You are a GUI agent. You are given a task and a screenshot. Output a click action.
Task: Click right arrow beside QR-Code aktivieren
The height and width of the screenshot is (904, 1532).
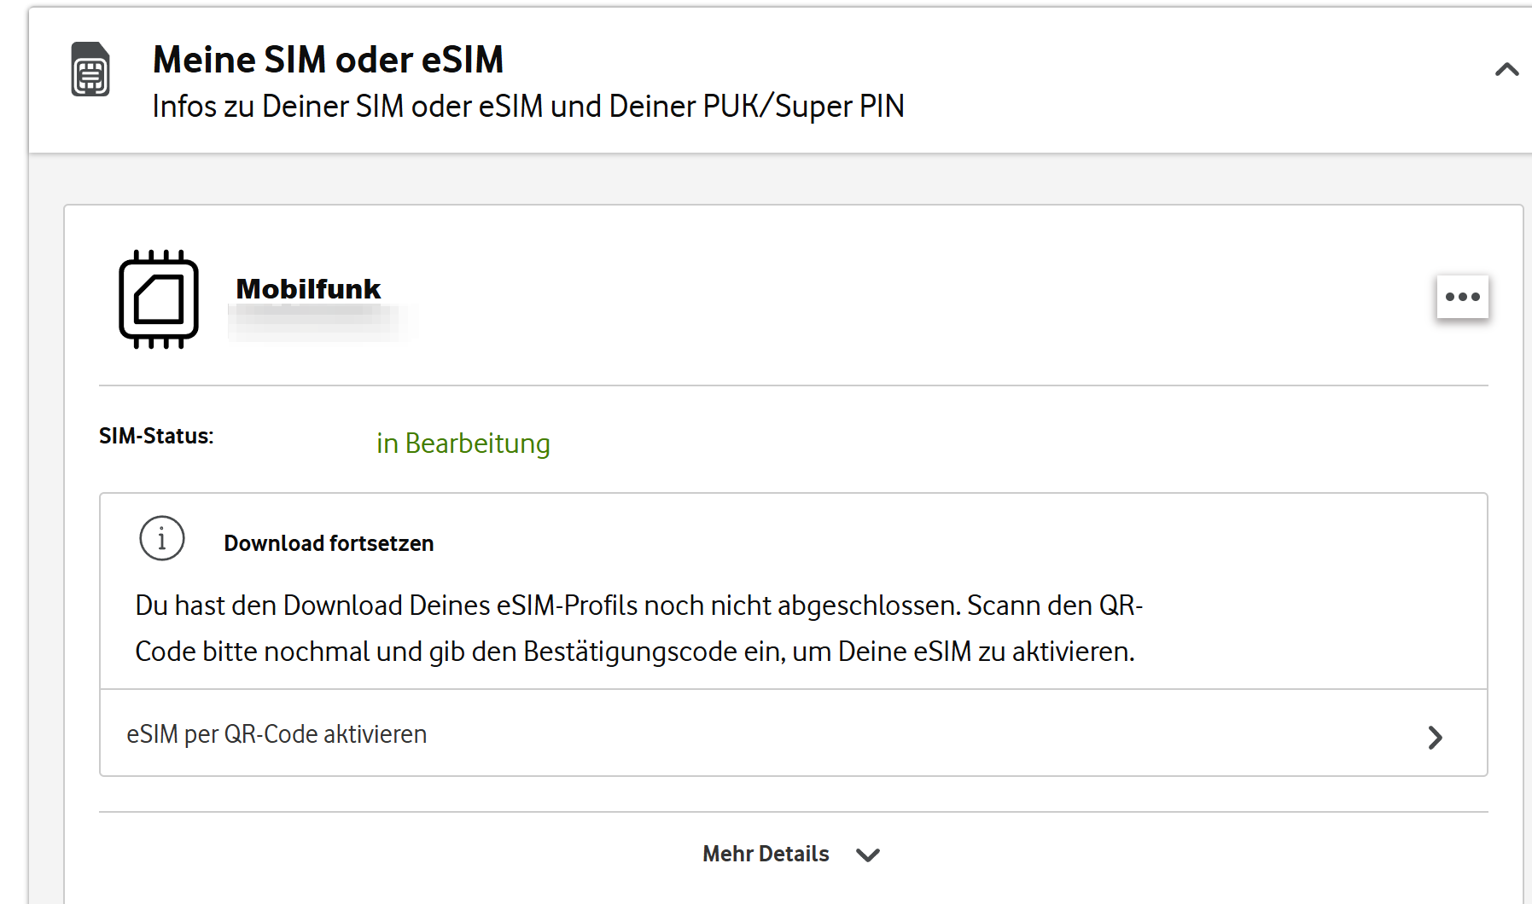pos(1436,738)
